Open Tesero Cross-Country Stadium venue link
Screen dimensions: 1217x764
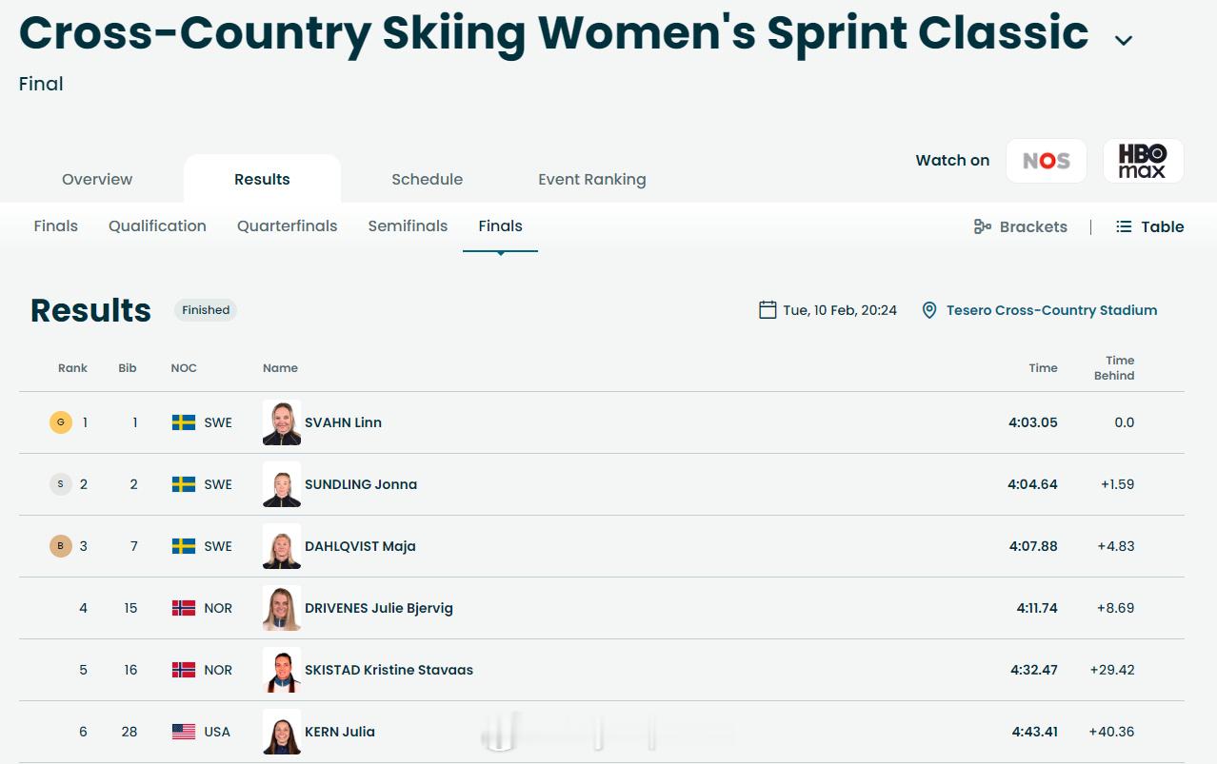click(1051, 310)
